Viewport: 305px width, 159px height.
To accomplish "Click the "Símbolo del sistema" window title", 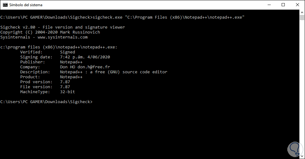I will (26, 5).
